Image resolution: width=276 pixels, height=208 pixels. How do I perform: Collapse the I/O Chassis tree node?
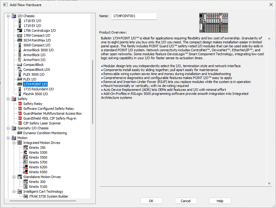8,16
